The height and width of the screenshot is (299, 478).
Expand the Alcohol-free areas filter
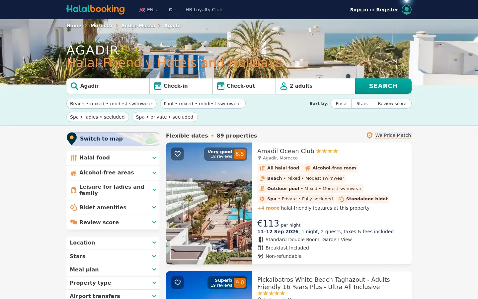pos(113,173)
